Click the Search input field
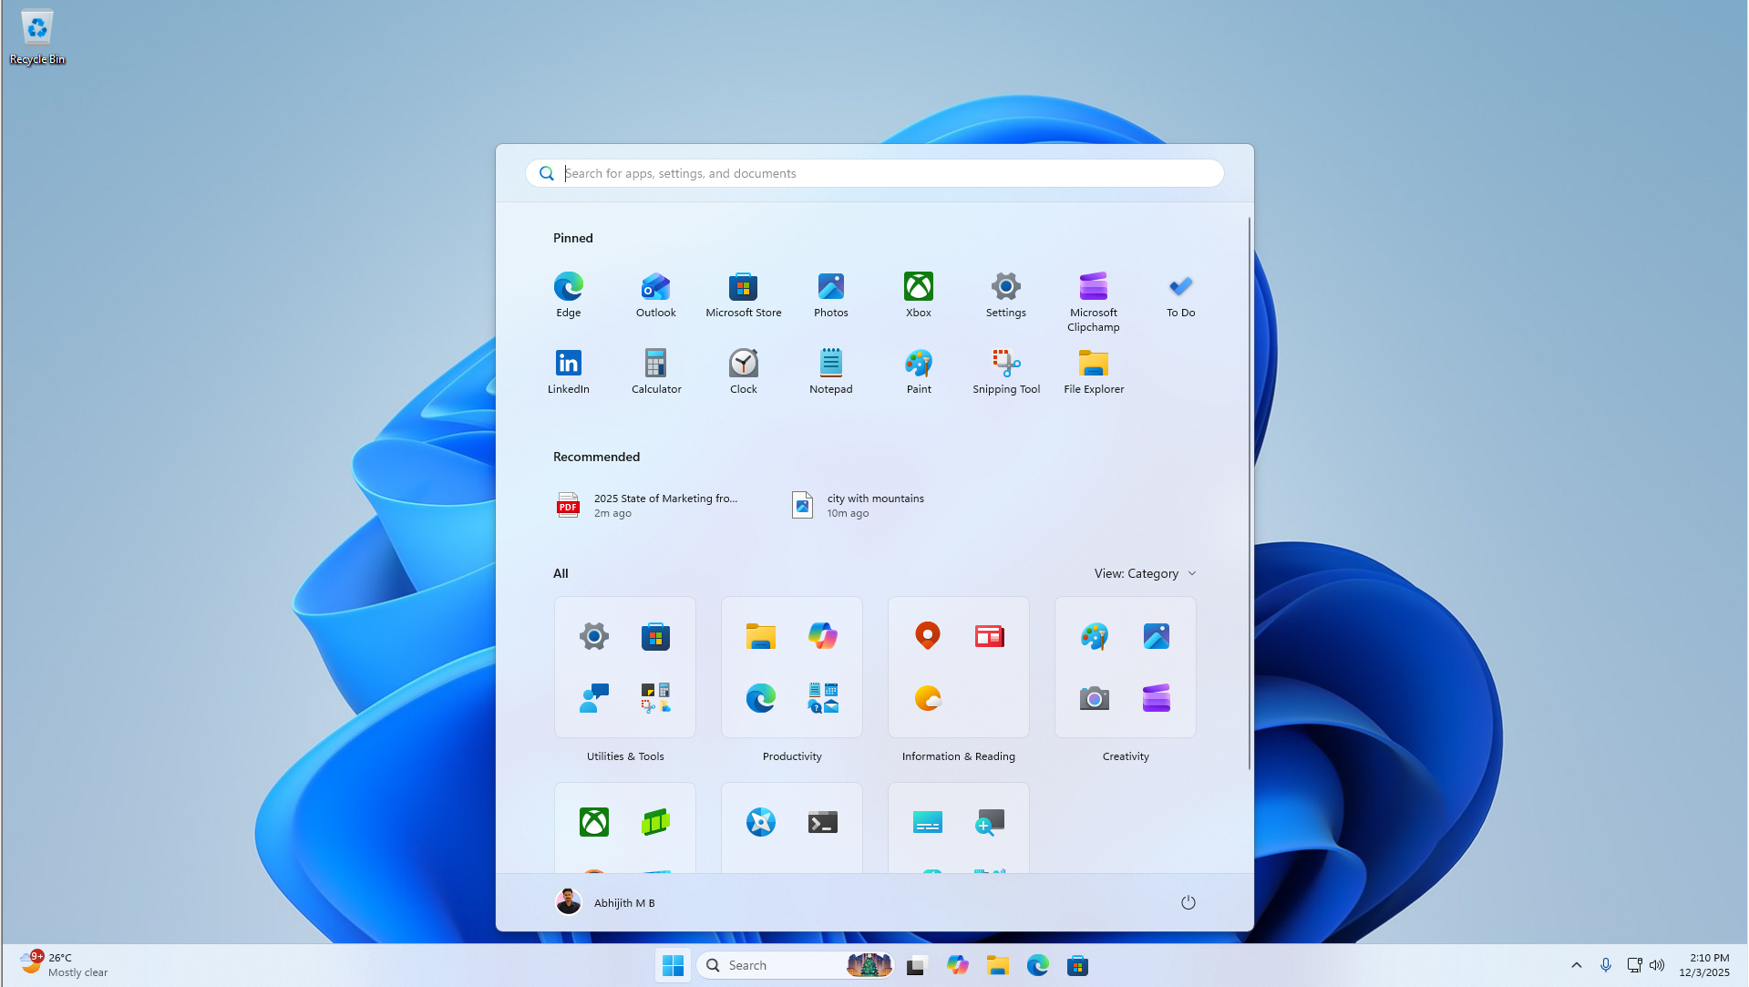Image resolution: width=1749 pixels, height=987 pixels. pyautogui.click(x=873, y=173)
